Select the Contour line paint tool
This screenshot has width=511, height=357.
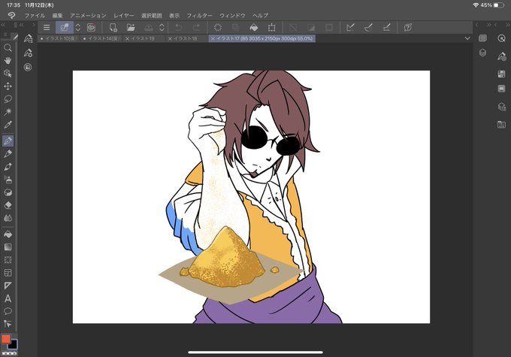(x=8, y=260)
